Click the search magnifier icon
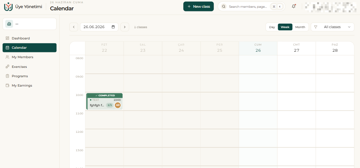360x168 pixels. pos(224,7)
